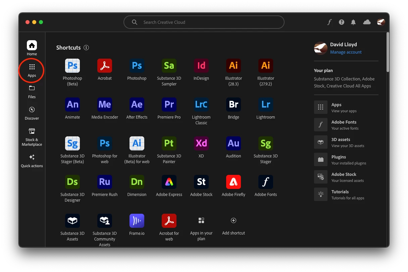Open Photoshop for web shortcut
The image size is (408, 272).
[x=105, y=143]
